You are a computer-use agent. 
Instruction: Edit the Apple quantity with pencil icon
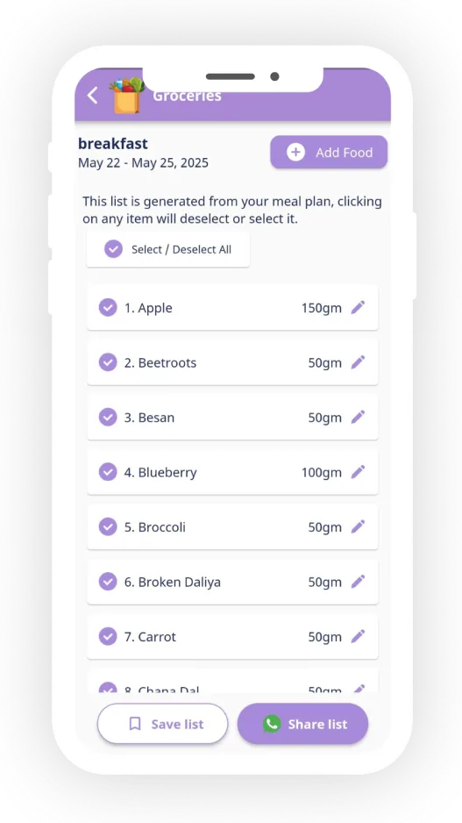358,308
